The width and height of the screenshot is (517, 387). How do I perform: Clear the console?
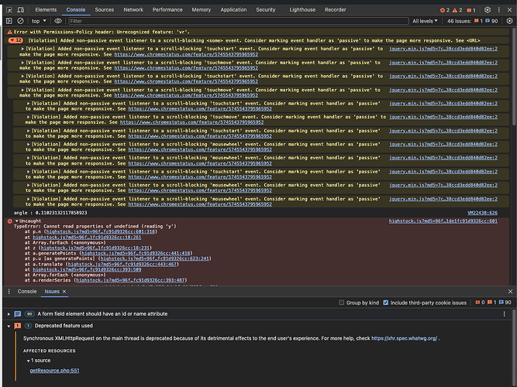tap(20, 21)
